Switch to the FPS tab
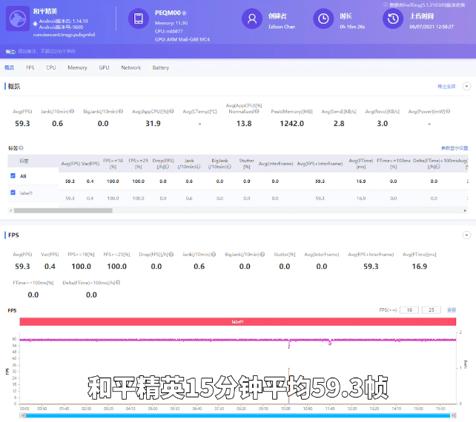The image size is (476, 422). click(30, 67)
